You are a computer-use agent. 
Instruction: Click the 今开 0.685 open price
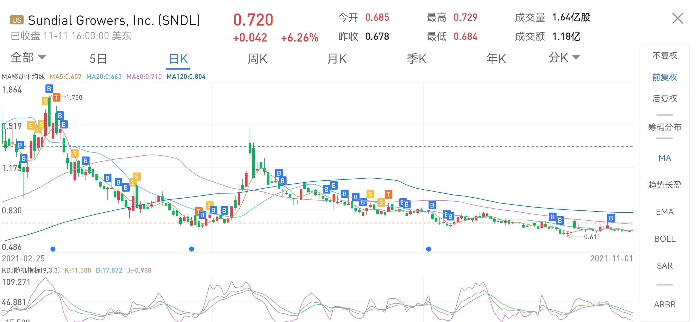(x=364, y=17)
